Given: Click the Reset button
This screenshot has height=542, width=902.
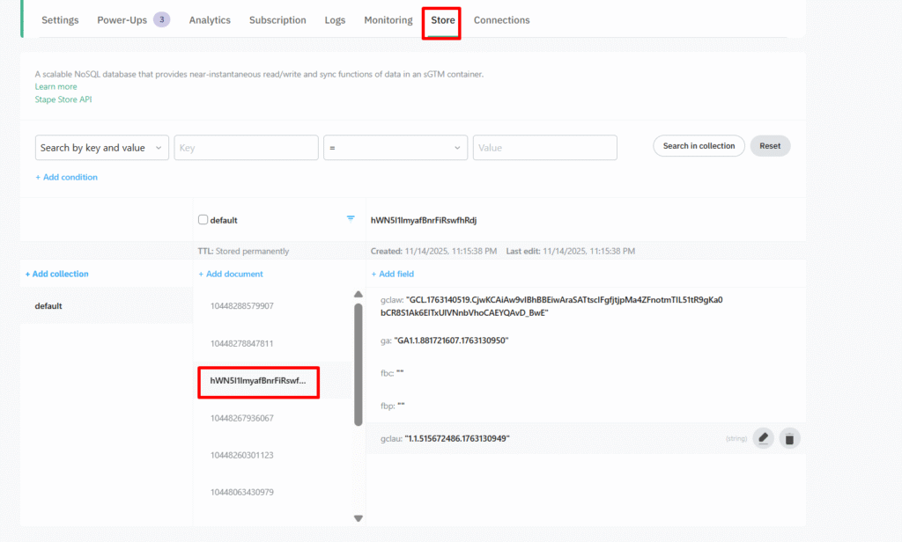Looking at the screenshot, I should 770,146.
